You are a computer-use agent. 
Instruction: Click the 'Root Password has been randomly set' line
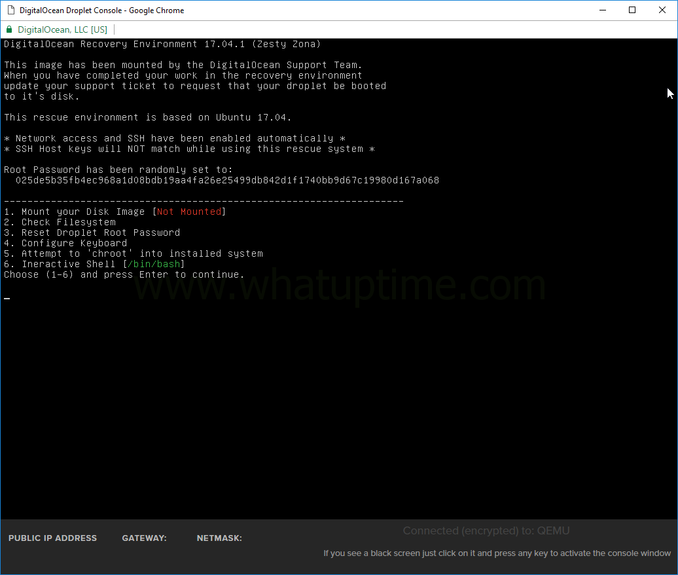point(118,170)
